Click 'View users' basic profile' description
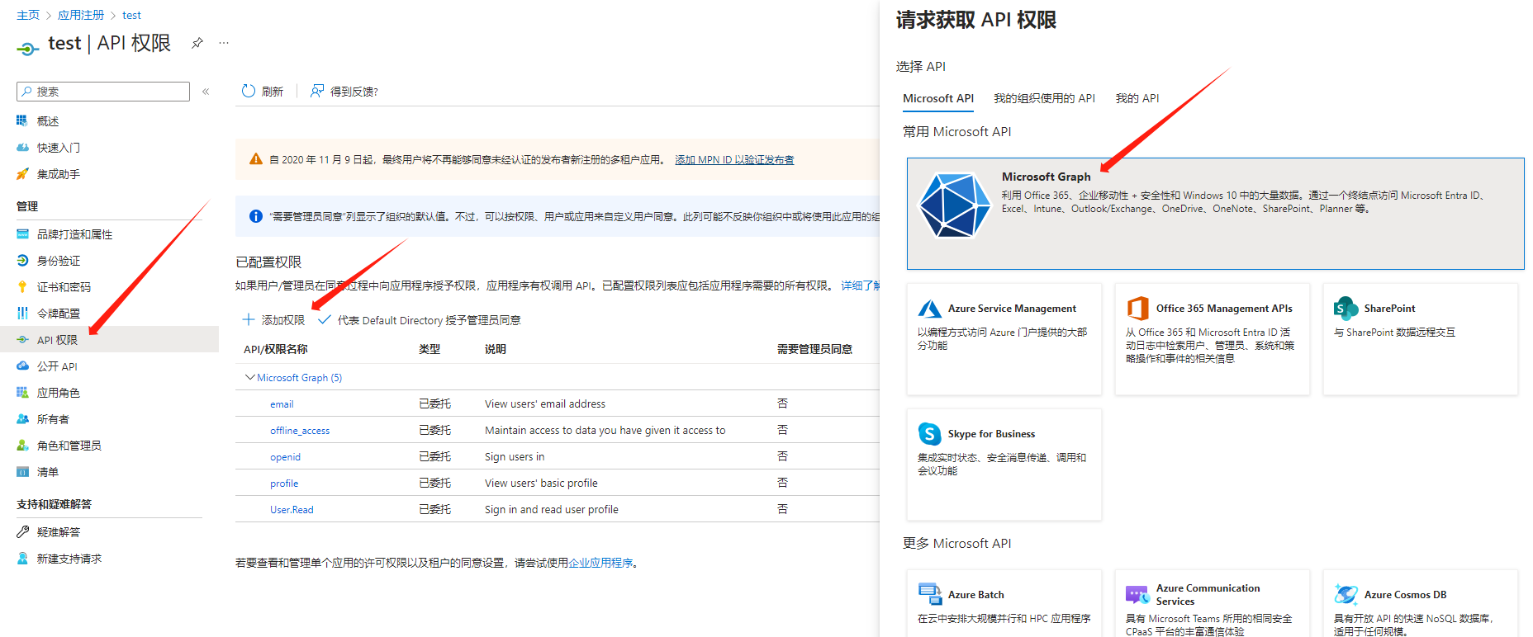The height and width of the screenshot is (637, 1533). [541, 484]
